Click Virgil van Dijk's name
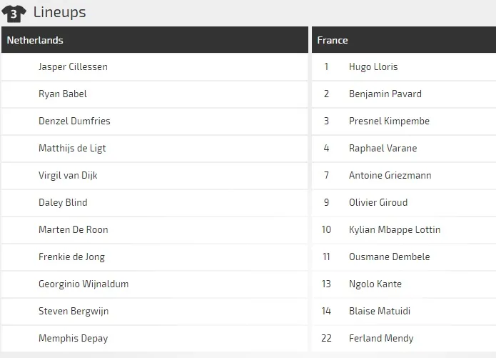Screen dimensions: 496x358 (69, 176)
